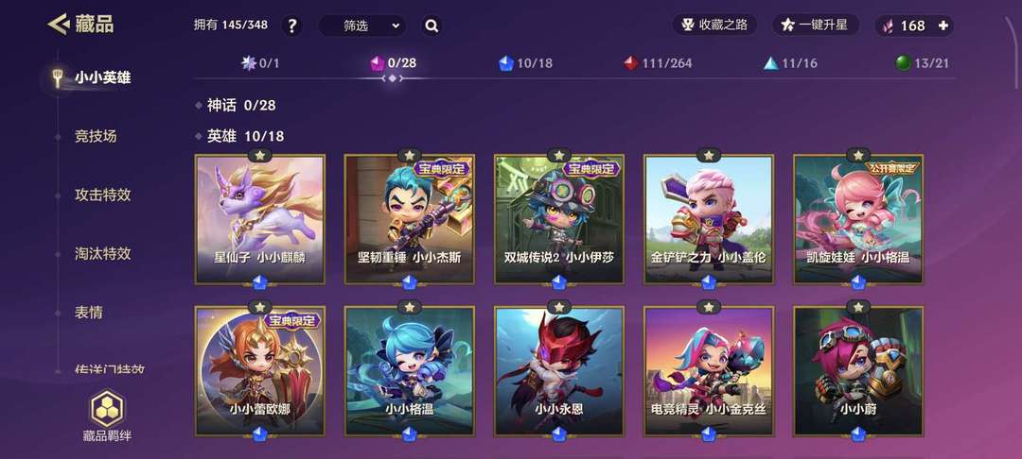Screen dimensions: 1022x459
Task: Click the 一键升星 button
Action: coord(816,25)
